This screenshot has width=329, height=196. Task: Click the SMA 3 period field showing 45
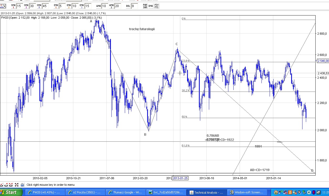pos(46,6)
